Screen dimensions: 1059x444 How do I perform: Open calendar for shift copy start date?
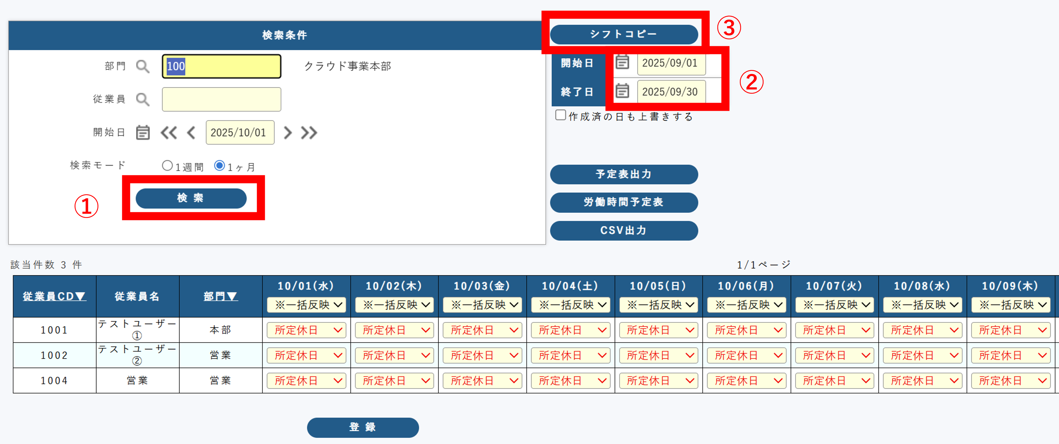[622, 62]
